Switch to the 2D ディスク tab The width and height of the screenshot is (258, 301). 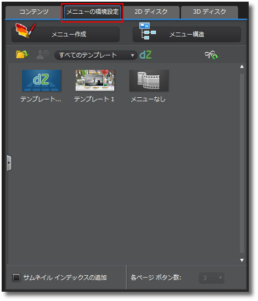(x=151, y=12)
